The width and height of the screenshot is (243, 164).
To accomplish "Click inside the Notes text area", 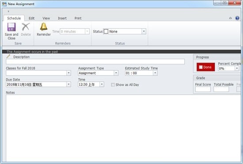I will (x=123, y=128).
